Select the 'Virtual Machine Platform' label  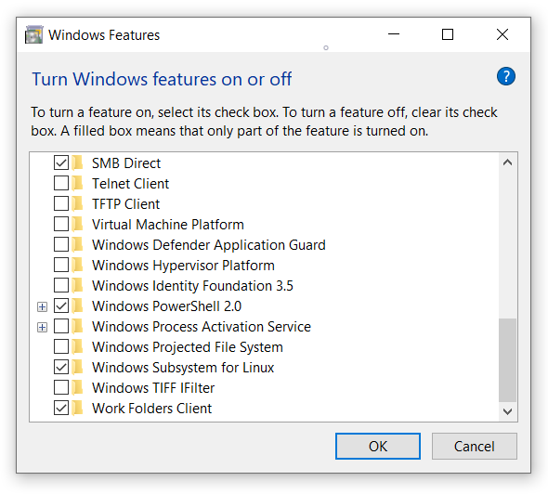[168, 225]
